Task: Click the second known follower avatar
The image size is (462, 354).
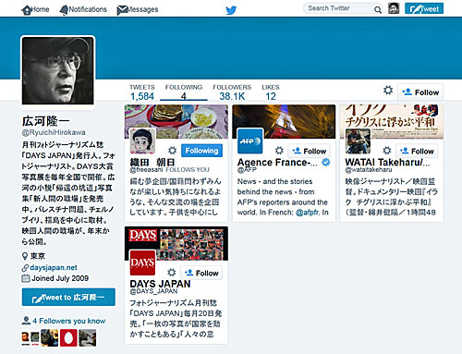Action: pos(49,338)
